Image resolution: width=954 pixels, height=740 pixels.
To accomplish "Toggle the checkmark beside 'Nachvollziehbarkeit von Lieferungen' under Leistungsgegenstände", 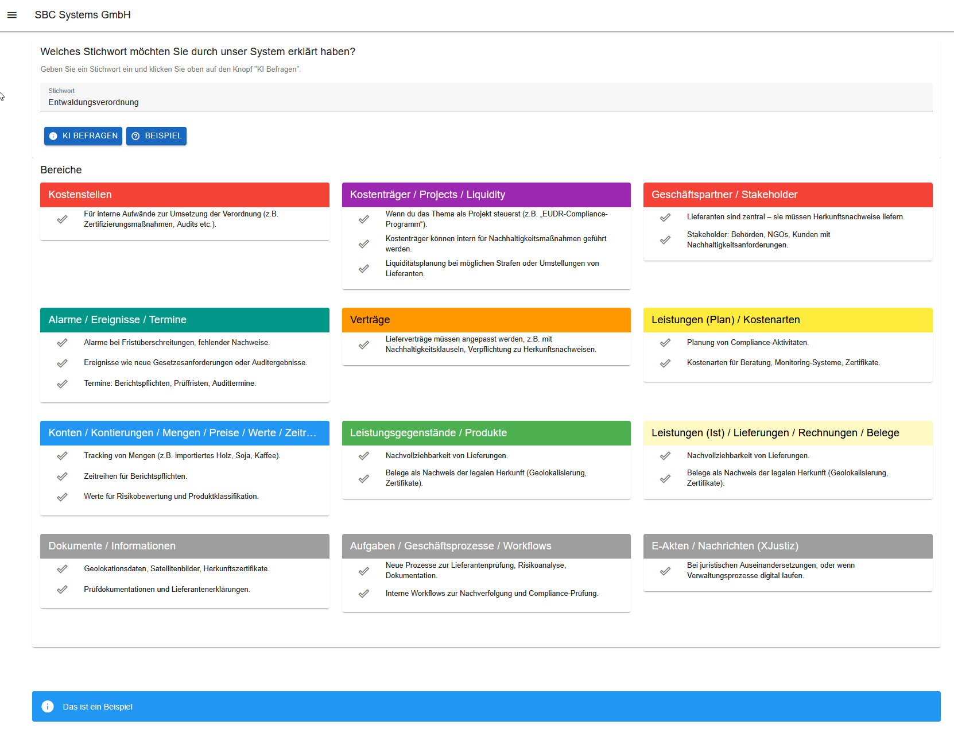I will (364, 456).
